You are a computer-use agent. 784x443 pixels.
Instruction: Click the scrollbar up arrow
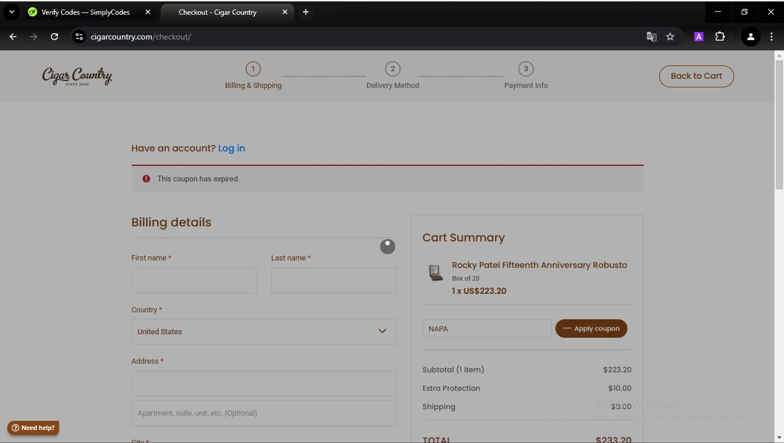tap(779, 55)
